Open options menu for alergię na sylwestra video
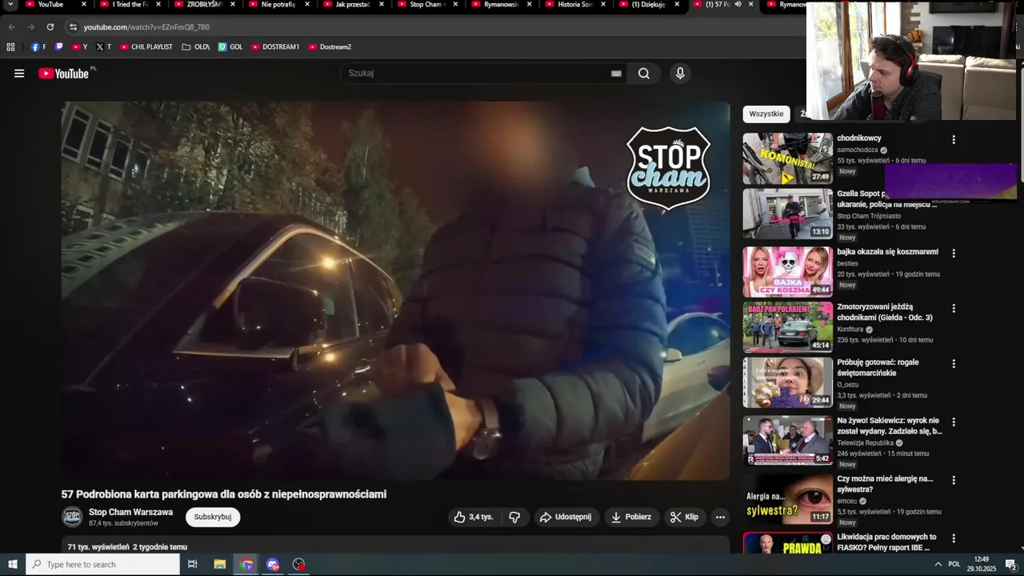This screenshot has width=1024, height=576. coord(954,480)
